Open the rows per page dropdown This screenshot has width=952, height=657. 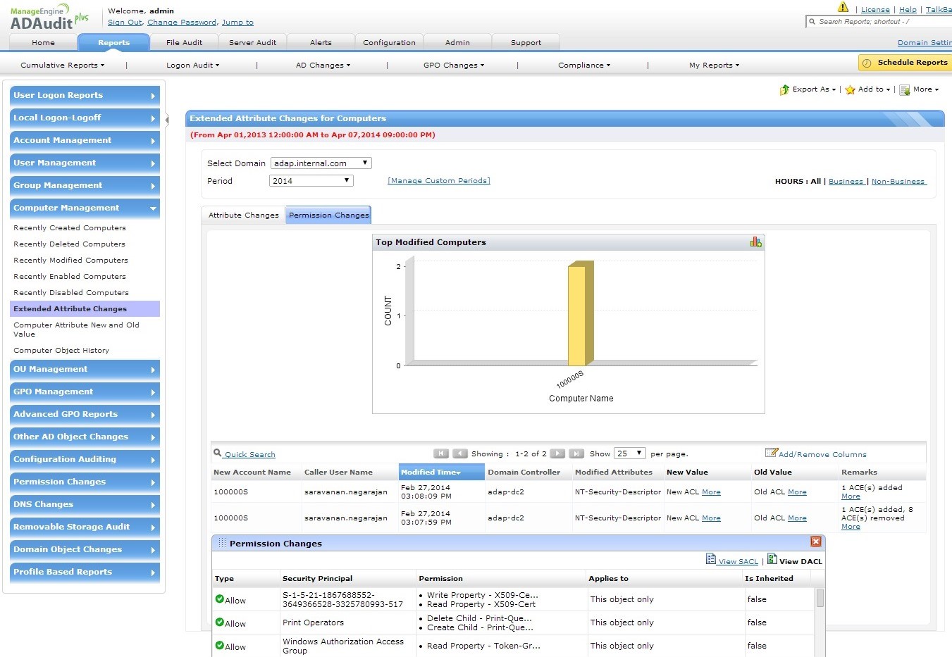629,453
